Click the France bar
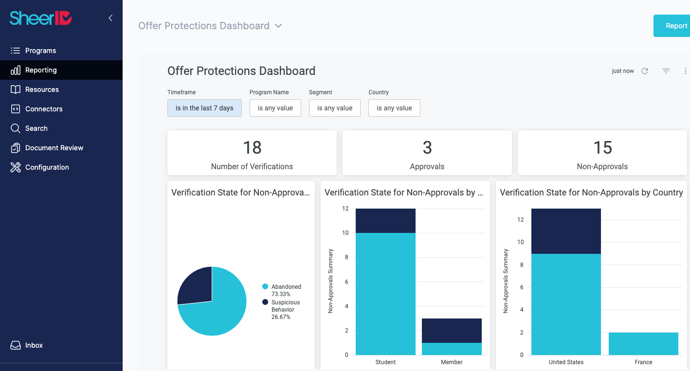 643,344
